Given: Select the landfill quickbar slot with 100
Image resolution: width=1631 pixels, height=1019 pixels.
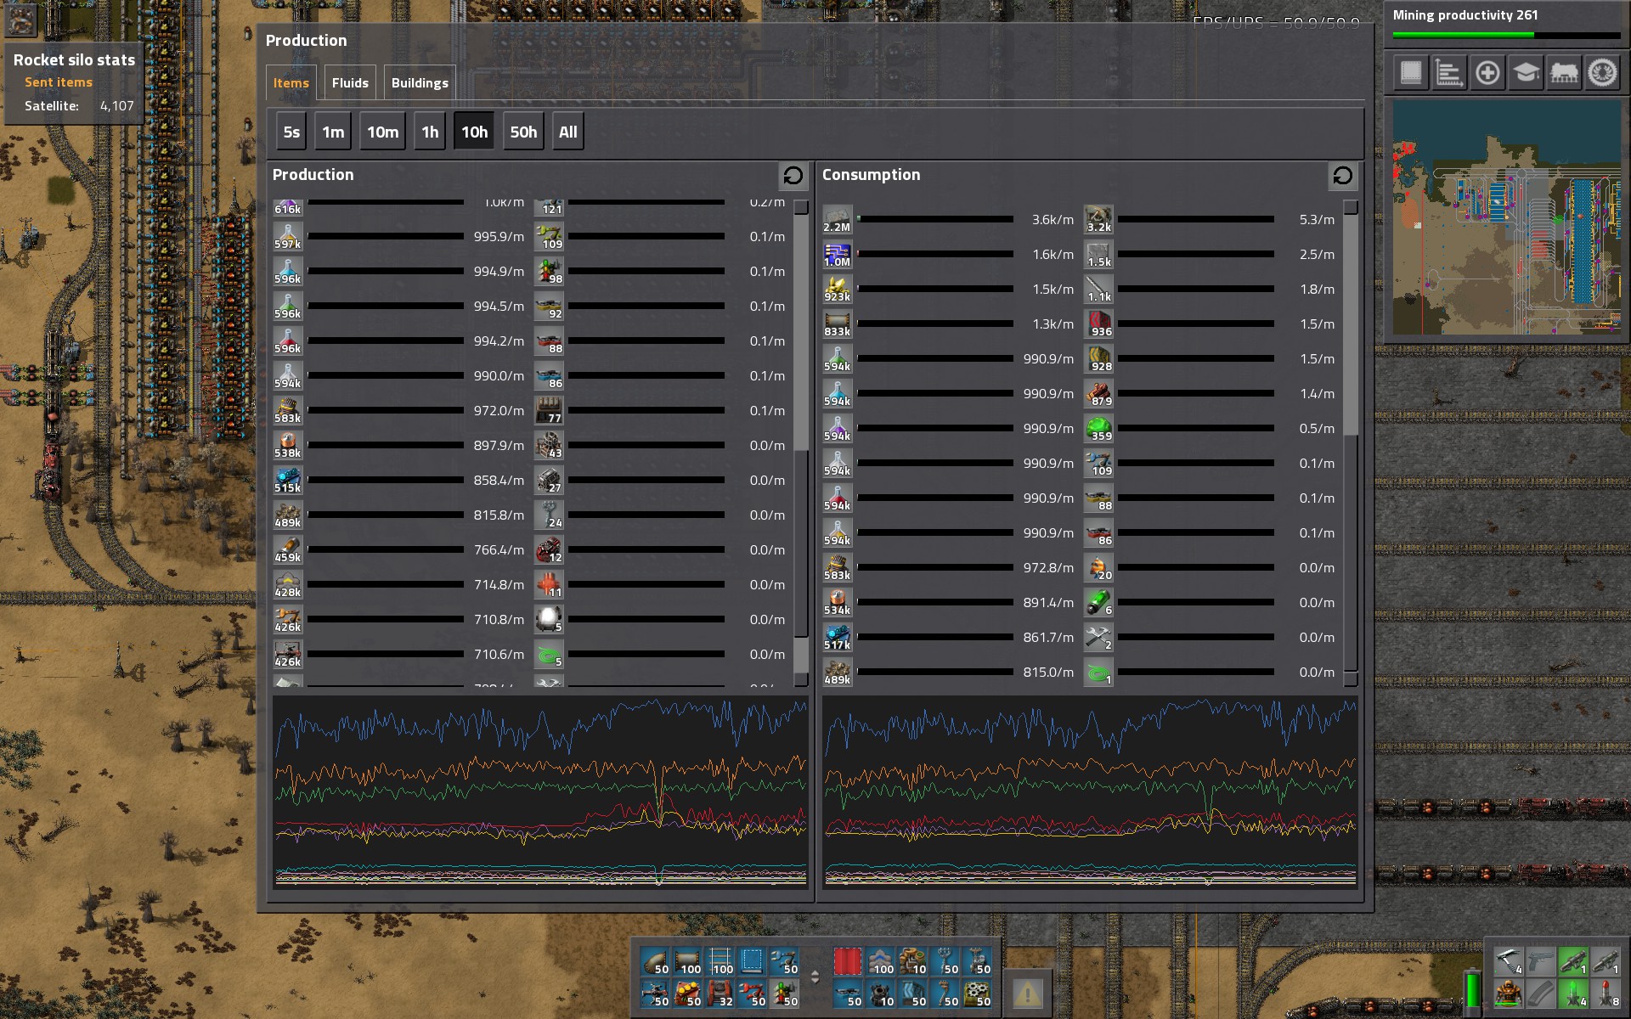Looking at the screenshot, I should pyautogui.click(x=880, y=961).
